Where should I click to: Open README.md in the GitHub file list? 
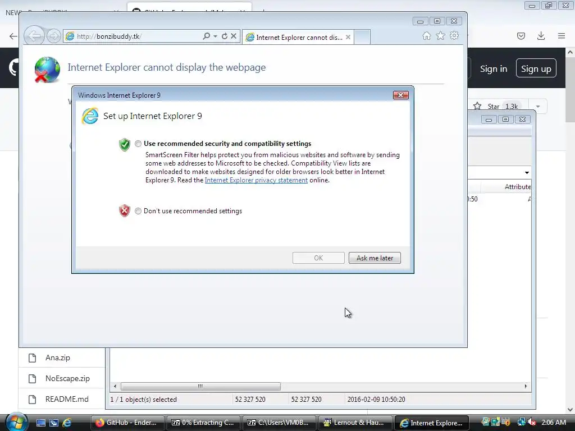pos(67,399)
